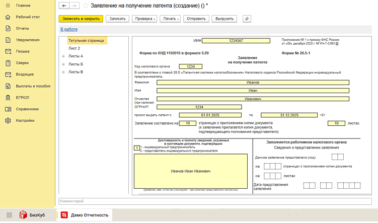Click the Записать и закрыть button
Viewport: 378px width, 223px height.
(x=81, y=19)
